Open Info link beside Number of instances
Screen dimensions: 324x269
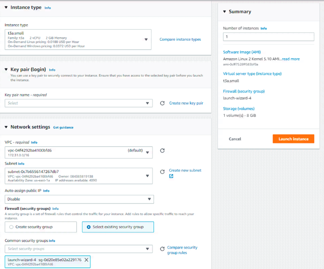point(264,29)
